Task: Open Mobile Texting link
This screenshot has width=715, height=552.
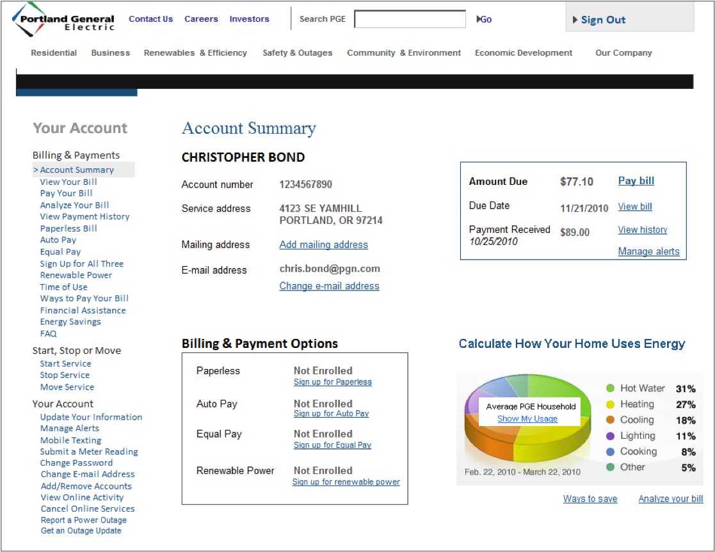Action: [70, 440]
